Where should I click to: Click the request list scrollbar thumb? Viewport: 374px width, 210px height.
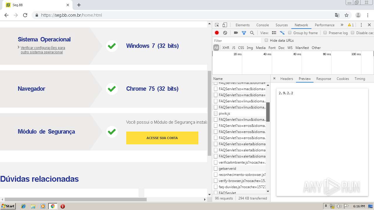(268, 112)
